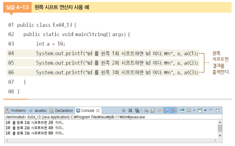Image resolution: width=235 pixels, height=146 pixels.
Task: Click console line "10 를 왼쪽 3회 시프트하면 80 이다."
Action: pos(34,133)
